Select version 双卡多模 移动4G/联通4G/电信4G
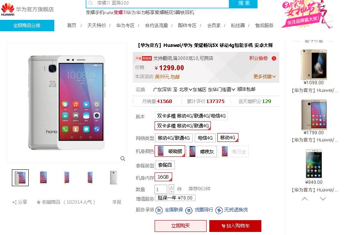Viewport: 344px width, 235px height. click(191, 116)
